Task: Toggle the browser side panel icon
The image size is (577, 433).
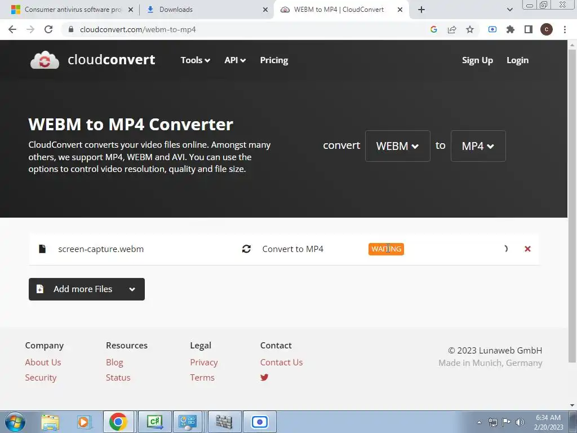Action: pos(529,29)
